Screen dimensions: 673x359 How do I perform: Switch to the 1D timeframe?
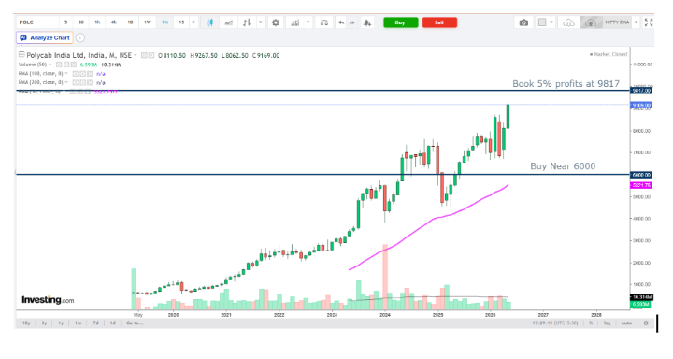tap(130, 22)
